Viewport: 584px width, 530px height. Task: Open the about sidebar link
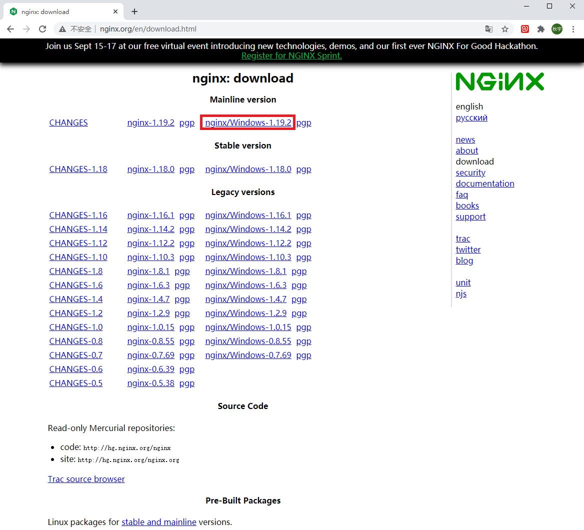[467, 150]
